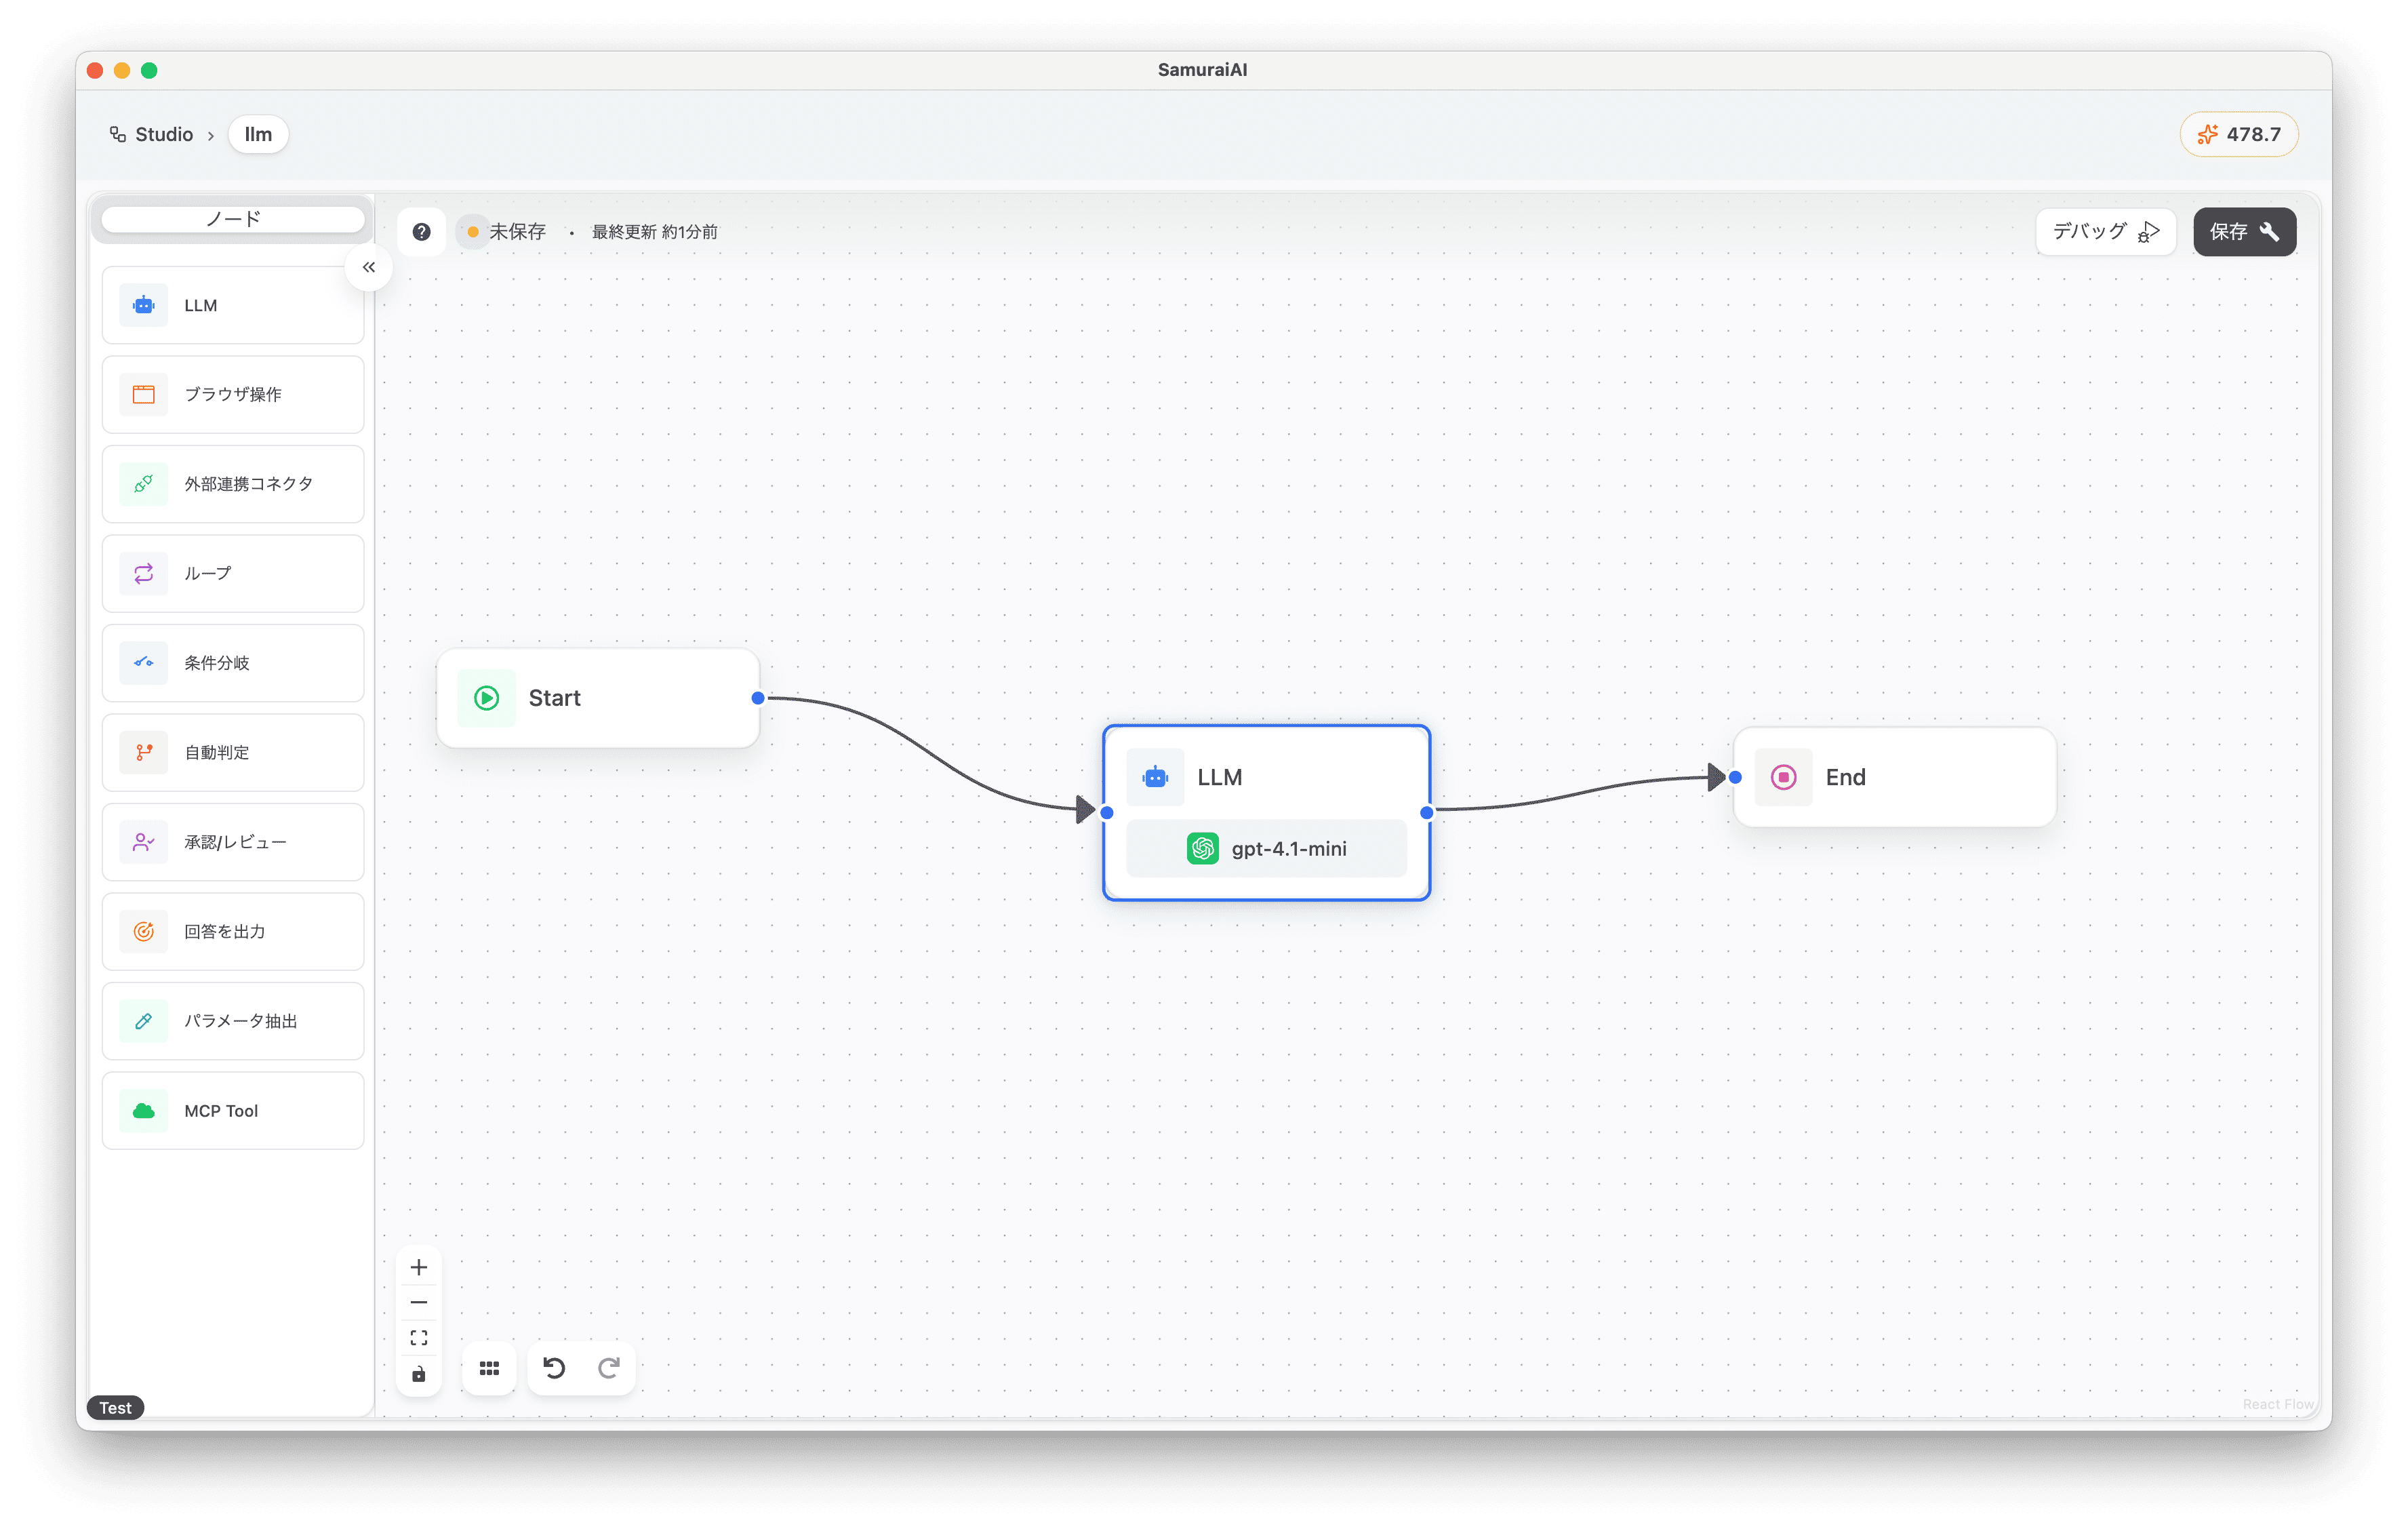Click the redo arrow icon
This screenshot has height=1531, width=2408.
(609, 1368)
